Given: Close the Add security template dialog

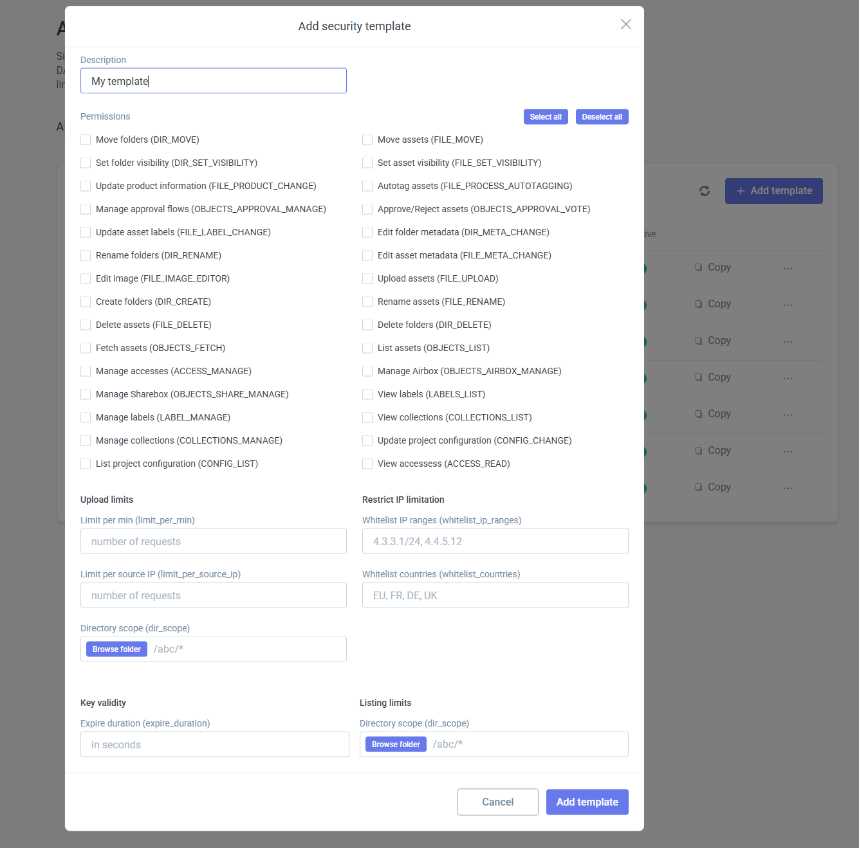Looking at the screenshot, I should pos(625,24).
